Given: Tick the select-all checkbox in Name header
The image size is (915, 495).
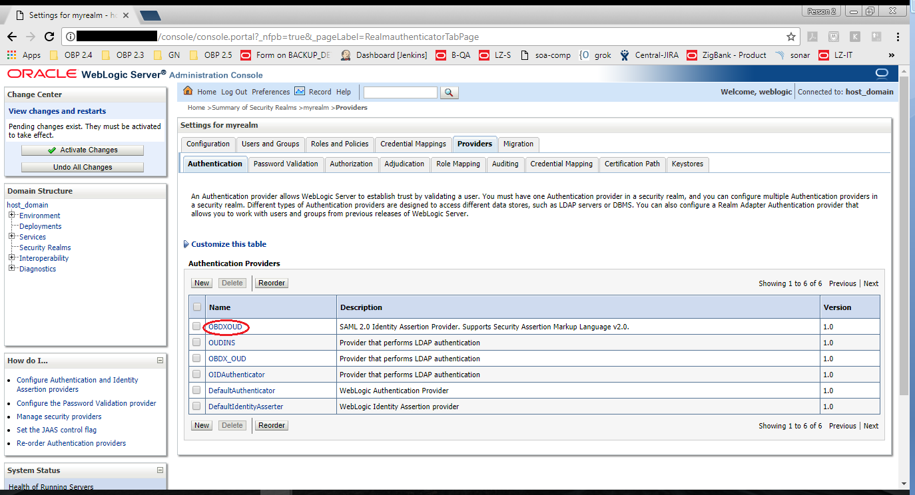Looking at the screenshot, I should [x=196, y=307].
